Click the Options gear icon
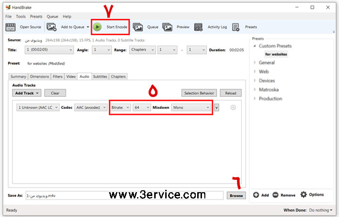This screenshot has height=217, width=339. [x=304, y=195]
